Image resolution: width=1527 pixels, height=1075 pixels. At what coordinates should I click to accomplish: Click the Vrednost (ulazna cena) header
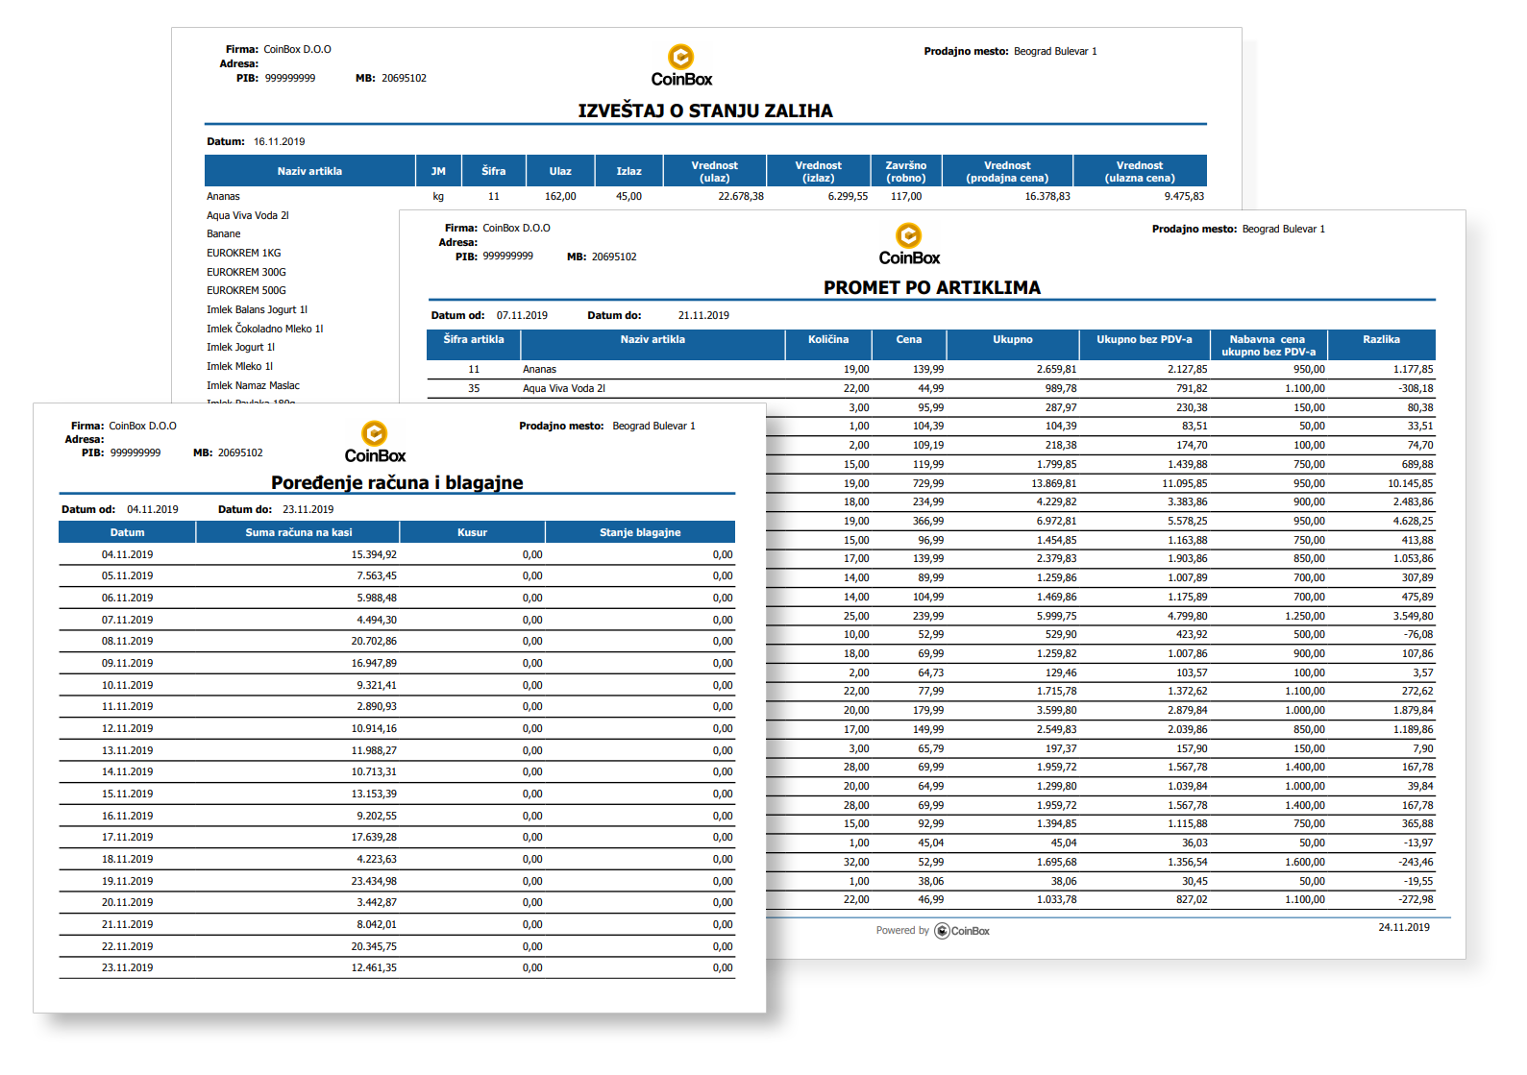(1140, 171)
